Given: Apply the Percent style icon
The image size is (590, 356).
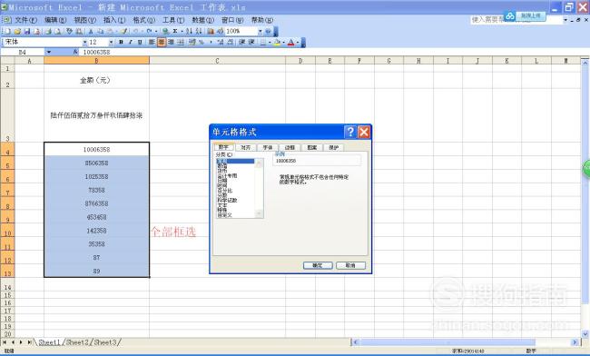Looking at the screenshot, I should coord(202,42).
